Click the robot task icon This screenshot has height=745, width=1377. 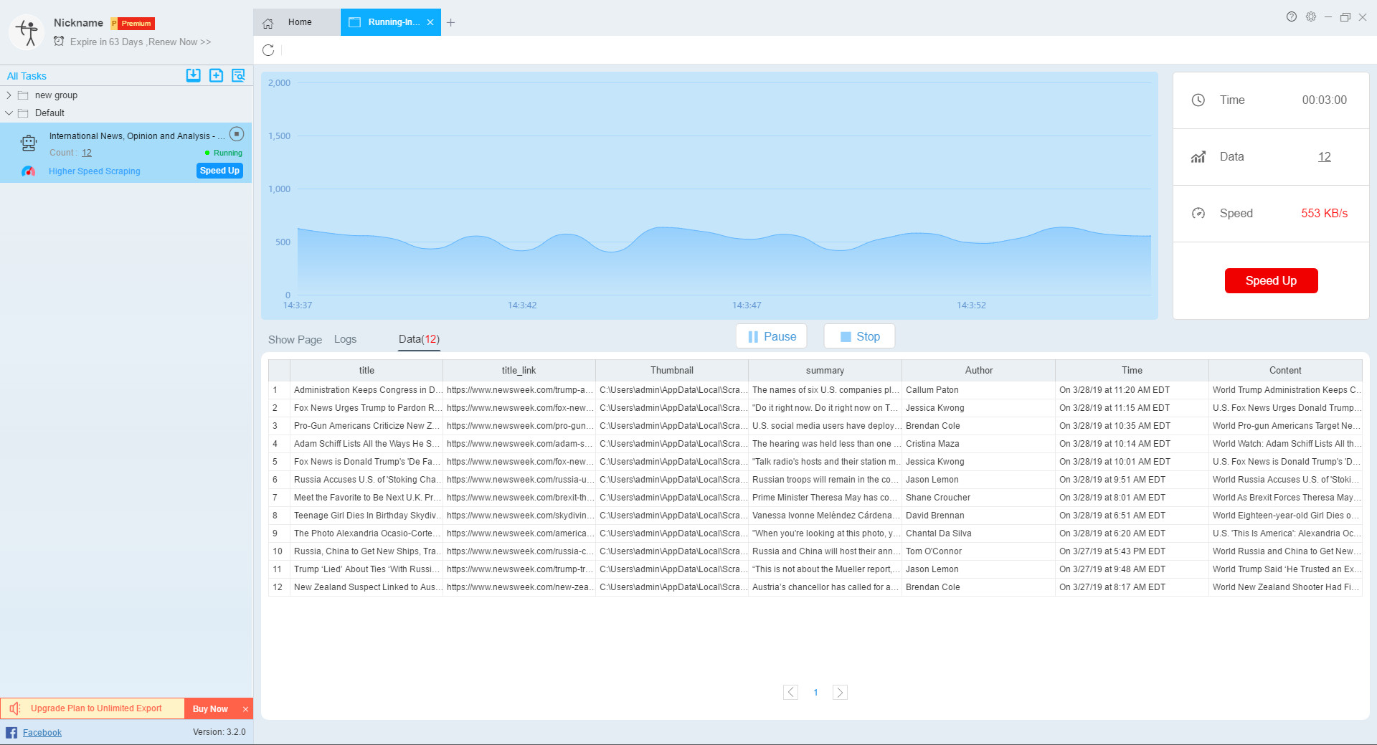tap(29, 143)
